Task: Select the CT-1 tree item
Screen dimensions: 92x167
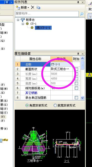Action: [x=33, y=24]
